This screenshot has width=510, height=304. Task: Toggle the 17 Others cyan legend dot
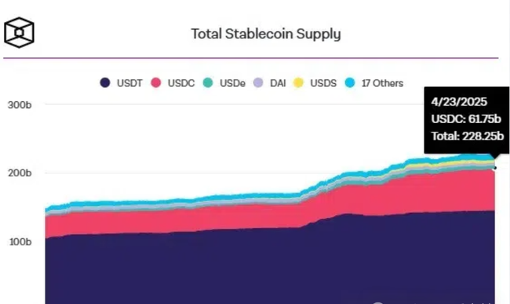[350, 83]
